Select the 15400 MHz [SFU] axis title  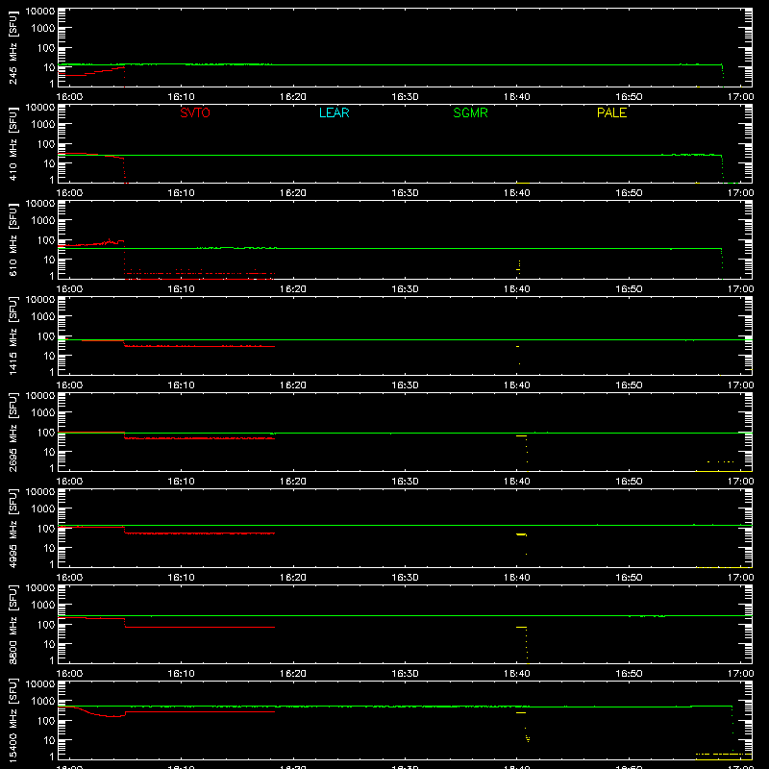[13, 720]
